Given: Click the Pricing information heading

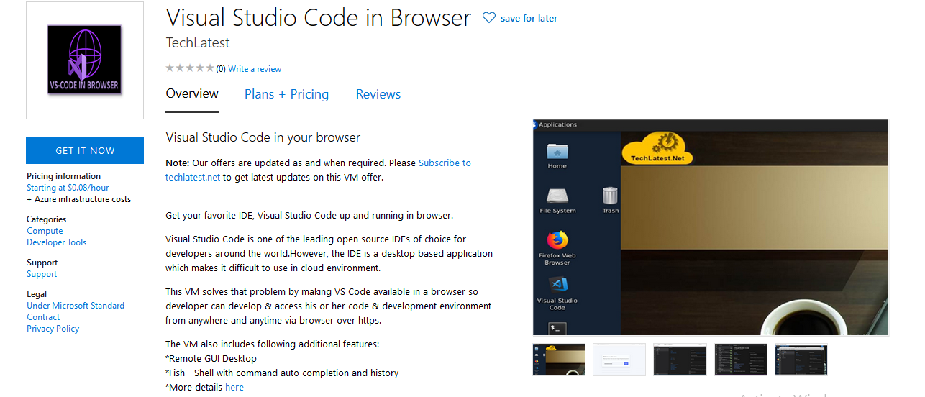Looking at the screenshot, I should pos(63,176).
